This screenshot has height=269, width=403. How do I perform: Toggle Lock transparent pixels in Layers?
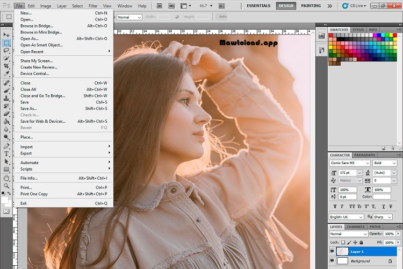343,242
